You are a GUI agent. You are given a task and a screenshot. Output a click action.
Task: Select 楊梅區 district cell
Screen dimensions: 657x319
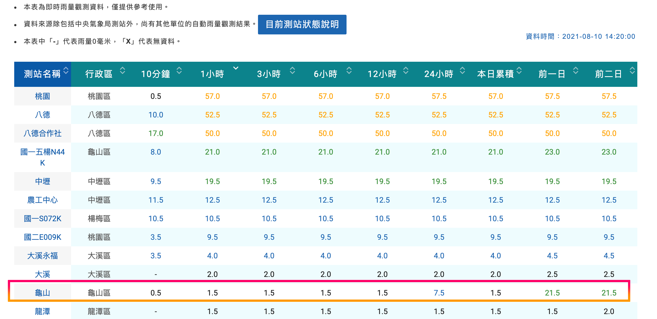(99, 218)
